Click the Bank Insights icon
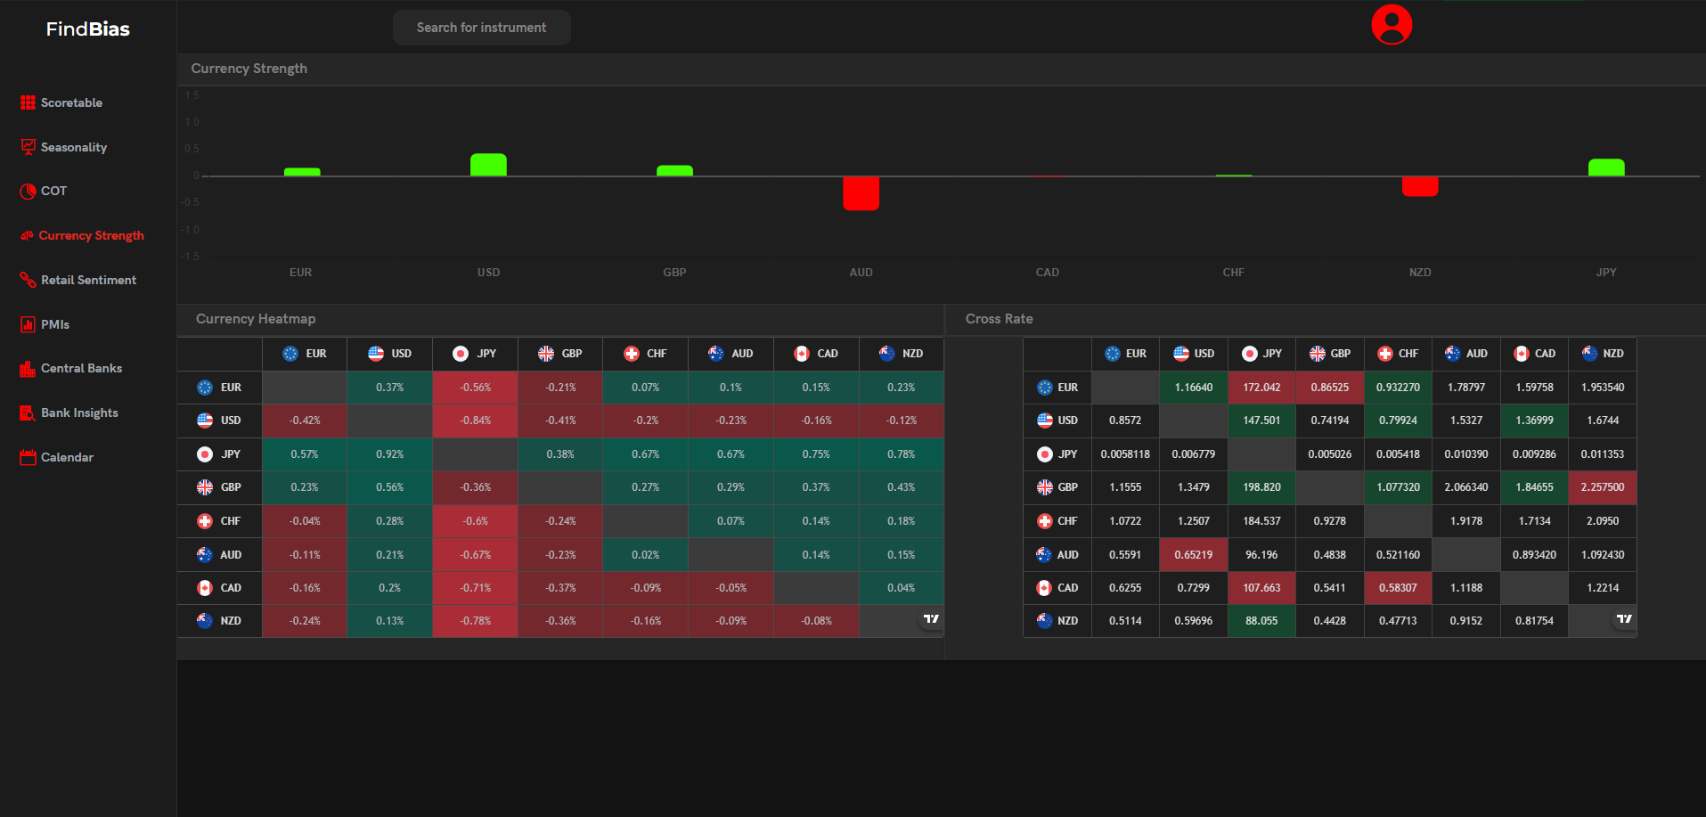This screenshot has width=1706, height=817. pos(28,413)
